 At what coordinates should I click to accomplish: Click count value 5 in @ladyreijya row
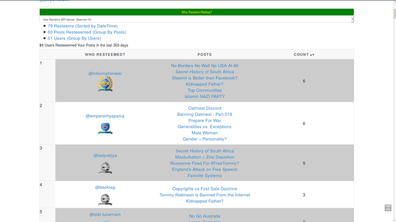click(304, 163)
